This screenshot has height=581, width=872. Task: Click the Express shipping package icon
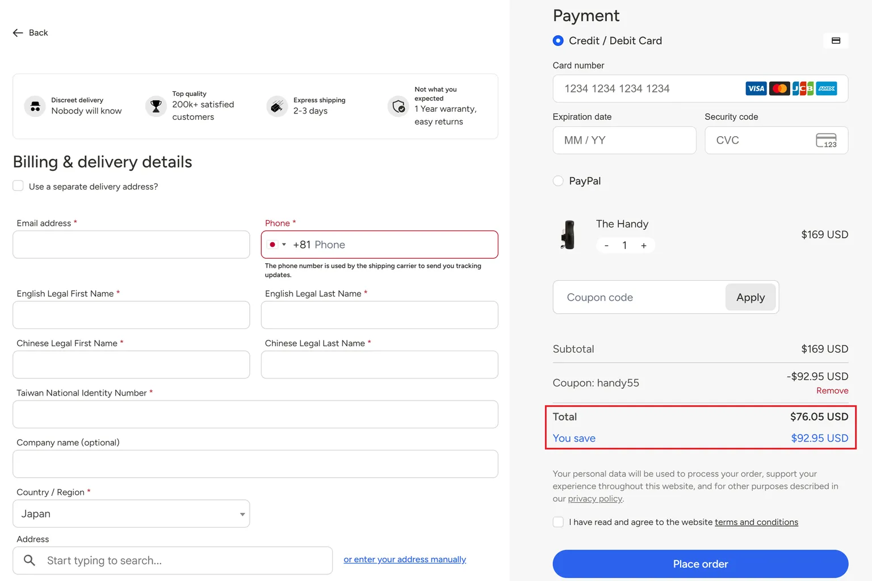click(277, 106)
